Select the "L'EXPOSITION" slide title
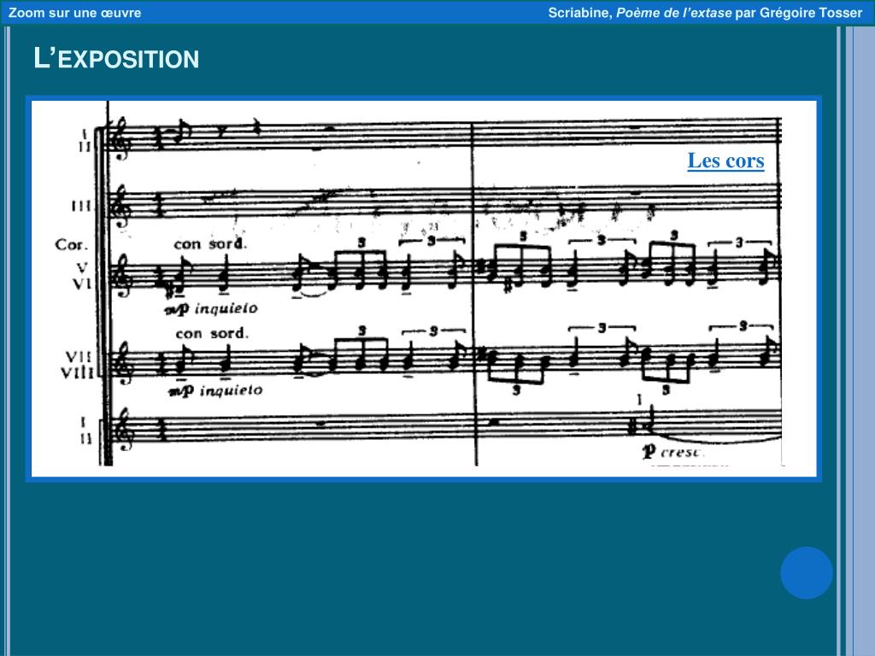Screen dimensions: 875x656 point(116,59)
